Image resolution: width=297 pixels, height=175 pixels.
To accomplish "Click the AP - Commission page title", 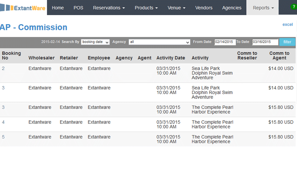I will 34,27.
